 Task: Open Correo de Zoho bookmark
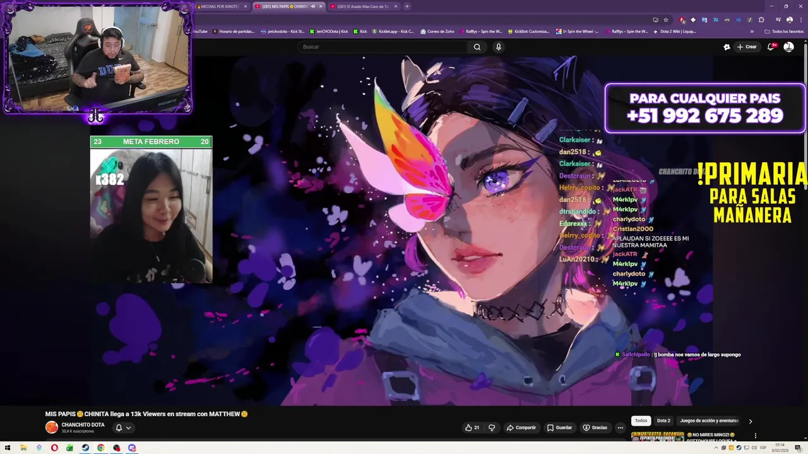click(x=437, y=32)
